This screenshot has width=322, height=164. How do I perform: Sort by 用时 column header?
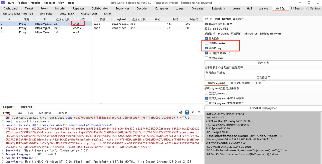coord(175,19)
